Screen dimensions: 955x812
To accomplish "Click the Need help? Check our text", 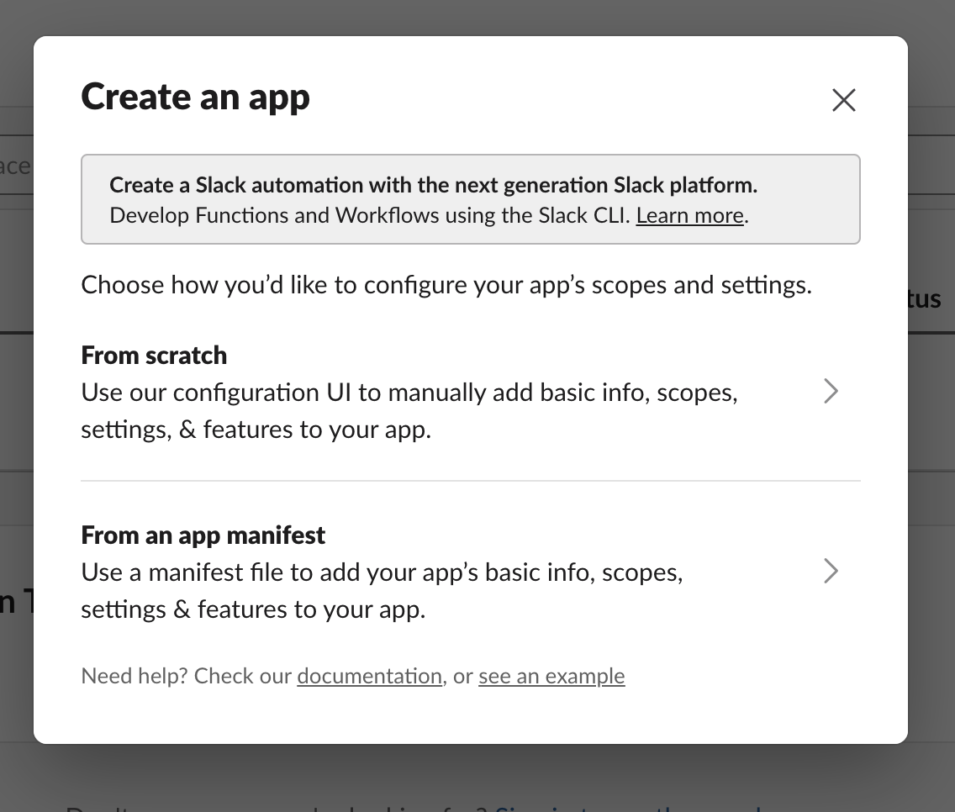I will tap(187, 676).
